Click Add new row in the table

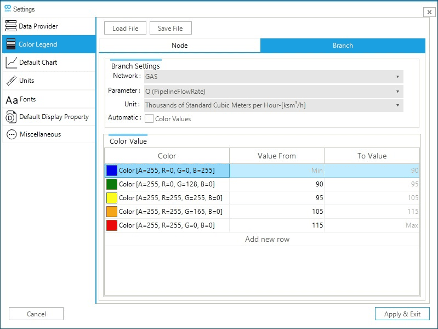coord(267,239)
